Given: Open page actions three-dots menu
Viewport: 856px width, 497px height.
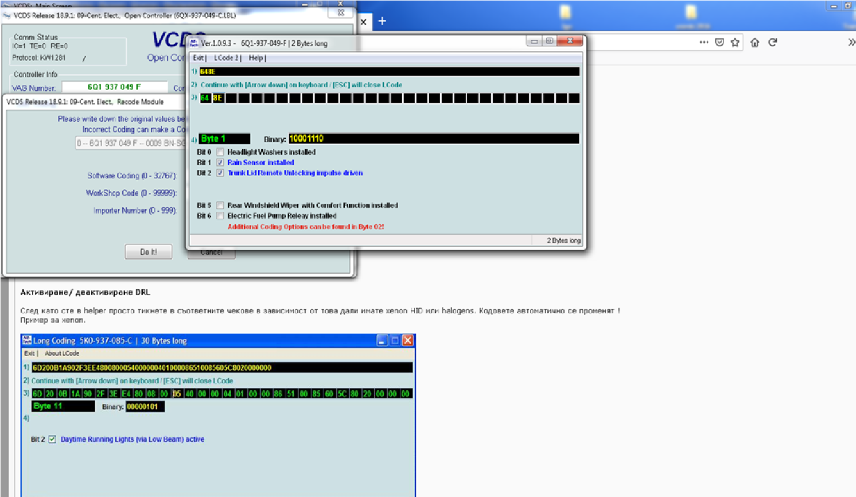Looking at the screenshot, I should coord(704,42).
